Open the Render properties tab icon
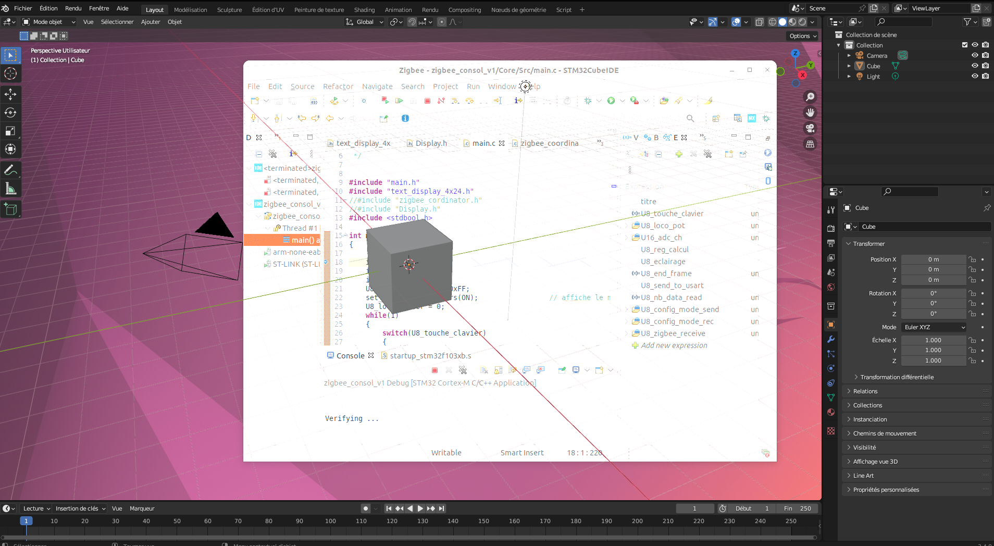Screen dimensions: 994x546 click(x=831, y=229)
